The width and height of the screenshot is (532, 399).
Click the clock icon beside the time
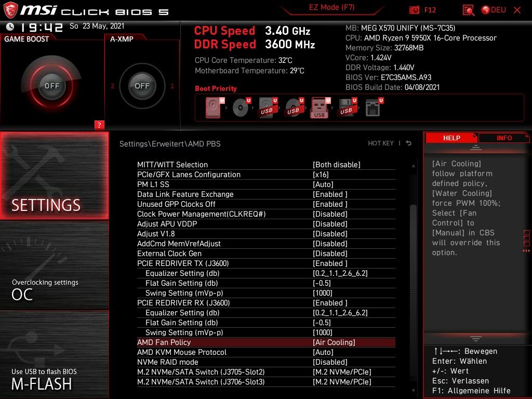click(x=10, y=26)
